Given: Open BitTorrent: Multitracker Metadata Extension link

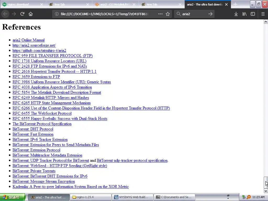Looking at the screenshot, I should click(47, 155).
